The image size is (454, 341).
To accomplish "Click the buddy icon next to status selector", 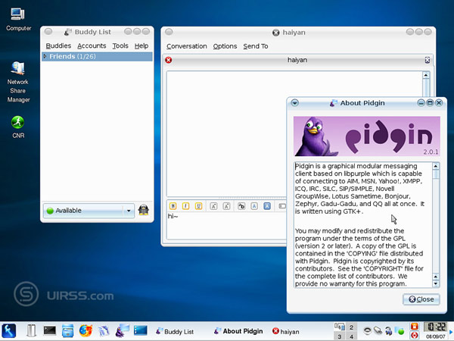I will coord(143,211).
